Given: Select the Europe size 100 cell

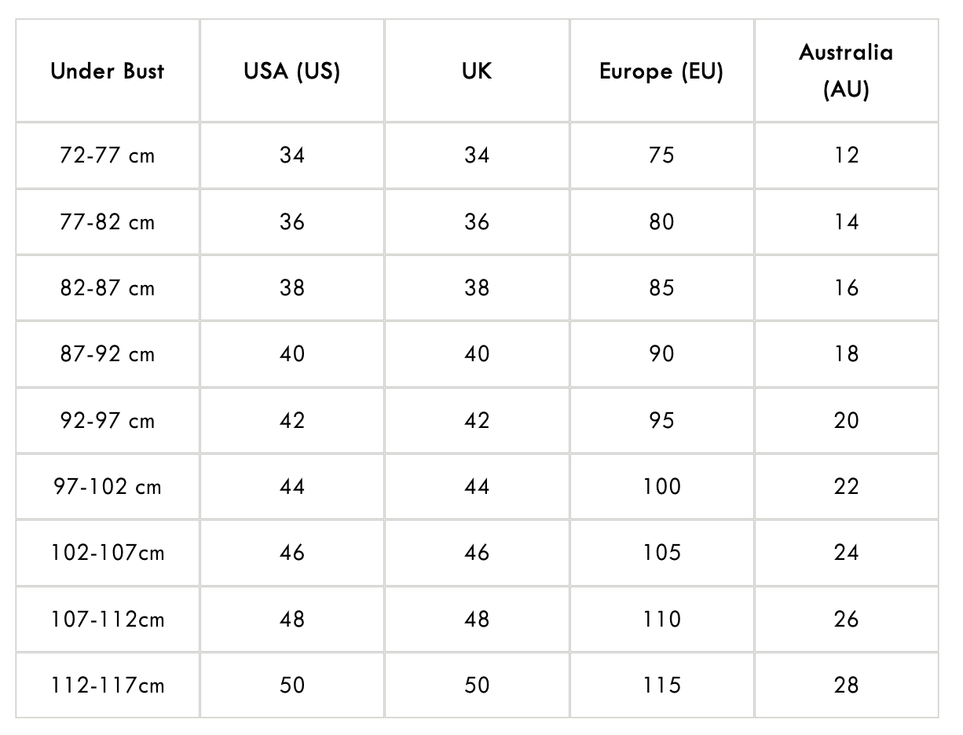Looking at the screenshot, I should coord(661,487).
